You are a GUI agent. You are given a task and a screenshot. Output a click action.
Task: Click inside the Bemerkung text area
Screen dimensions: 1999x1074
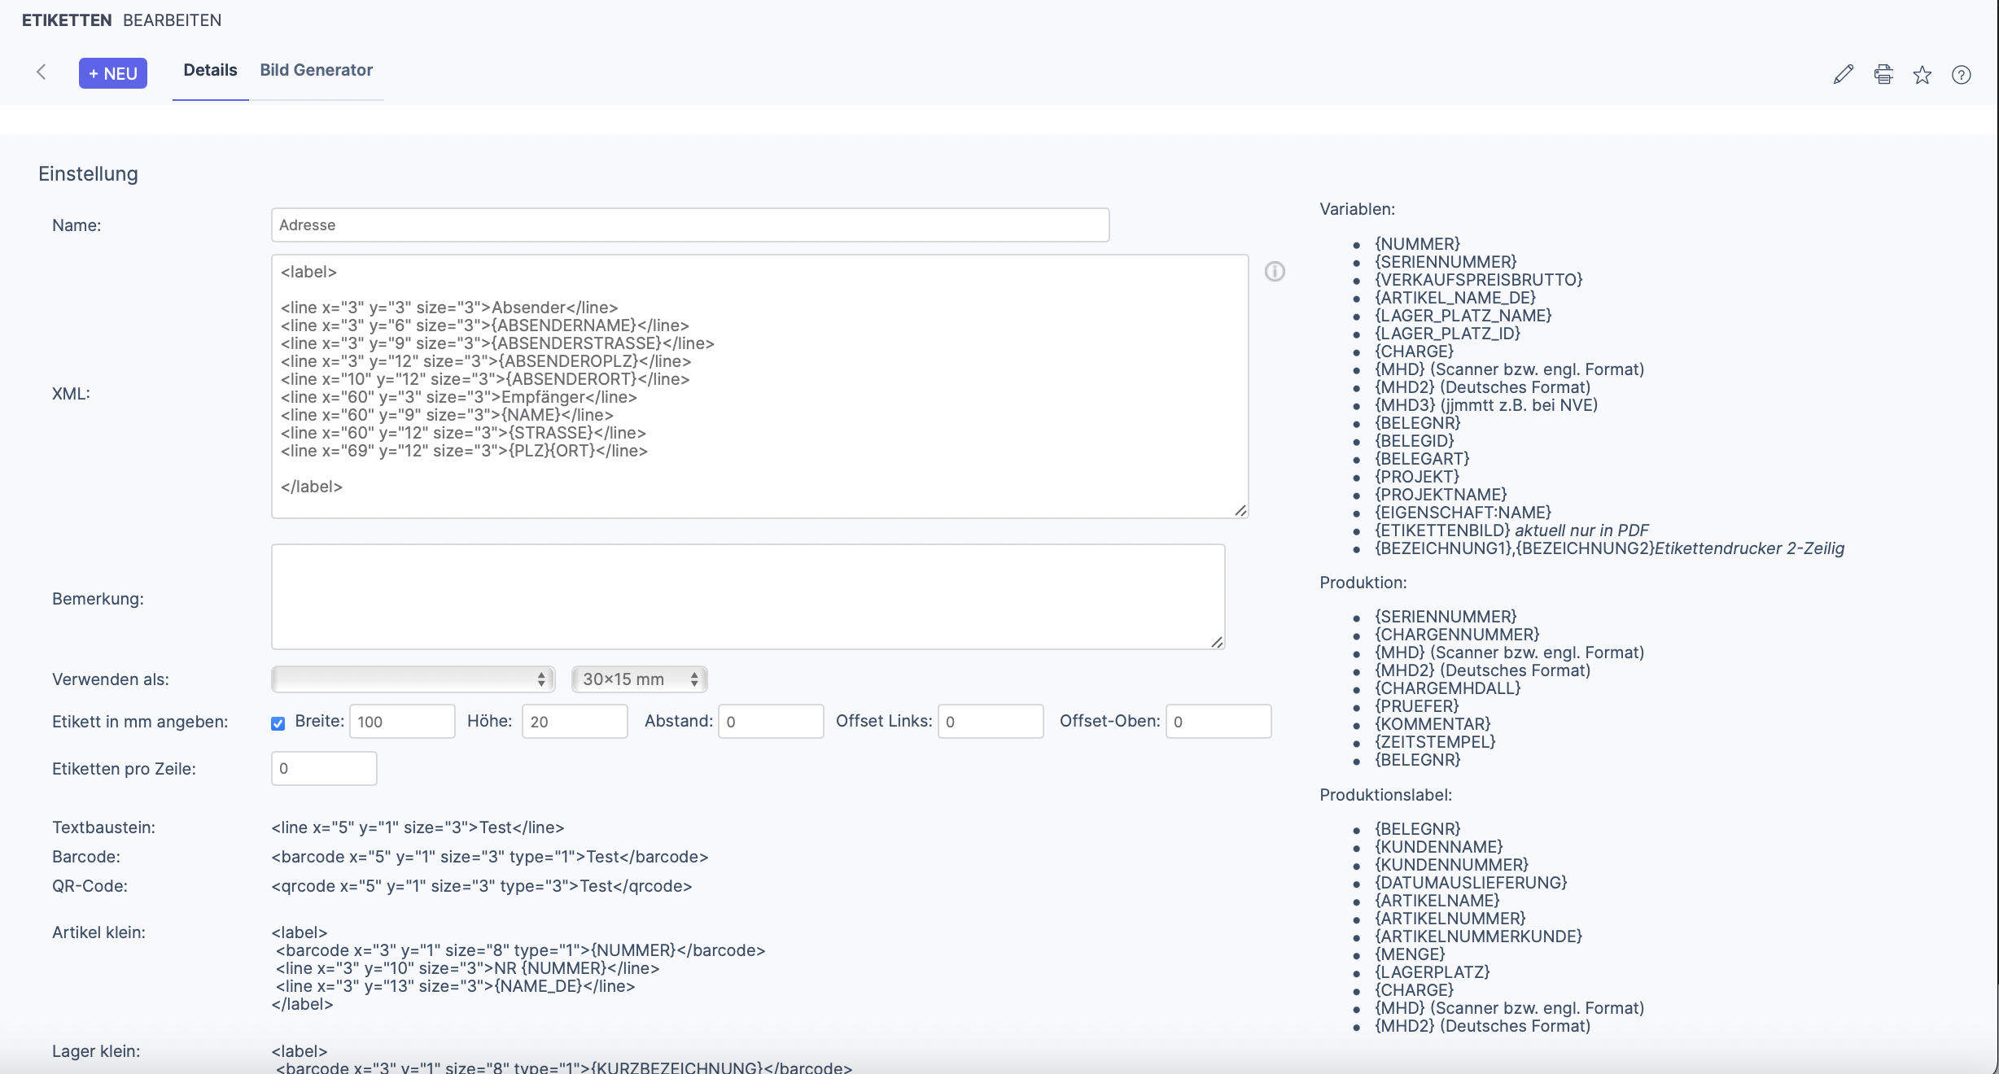[747, 596]
